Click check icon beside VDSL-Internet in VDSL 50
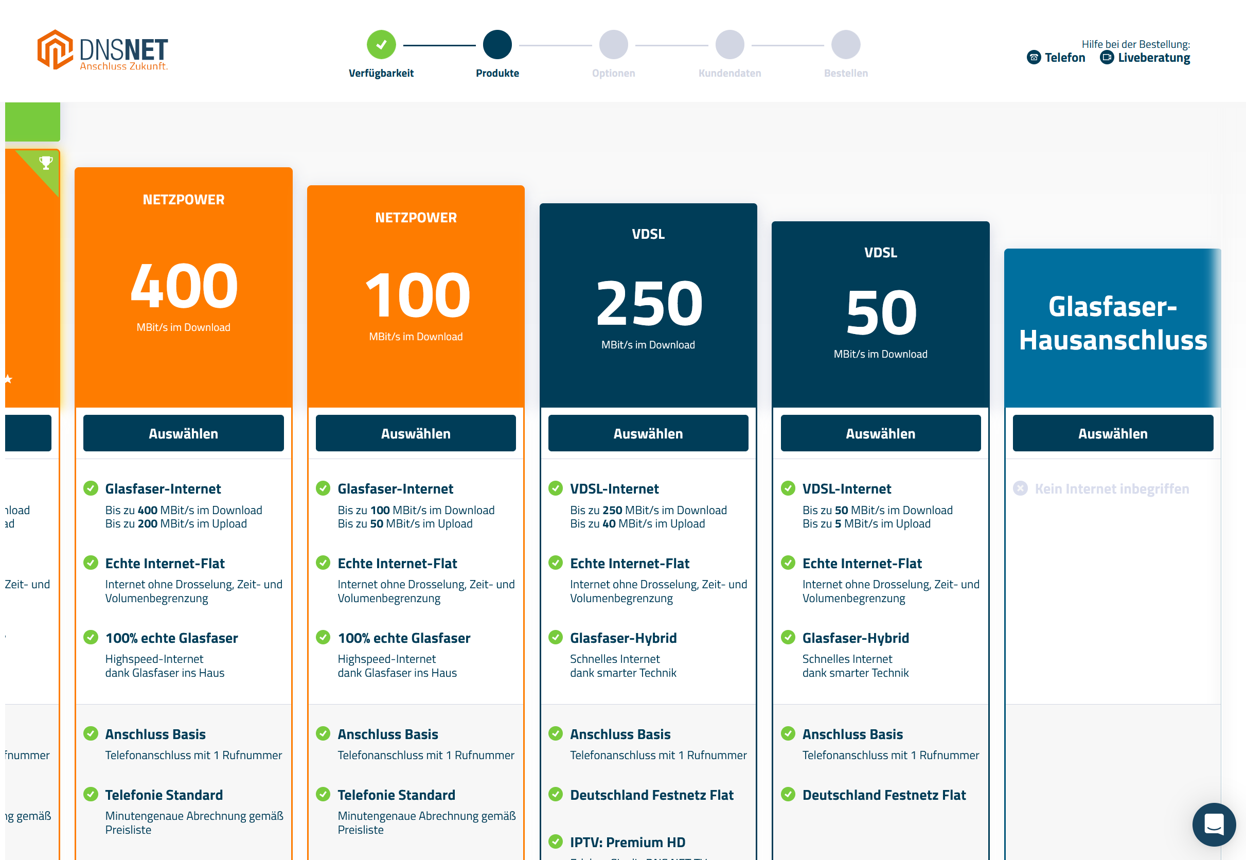 (788, 488)
